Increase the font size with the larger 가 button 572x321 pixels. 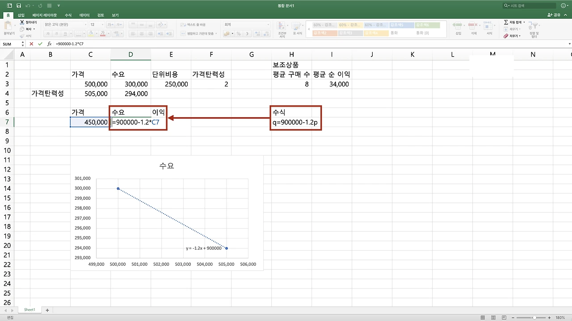pos(109,25)
